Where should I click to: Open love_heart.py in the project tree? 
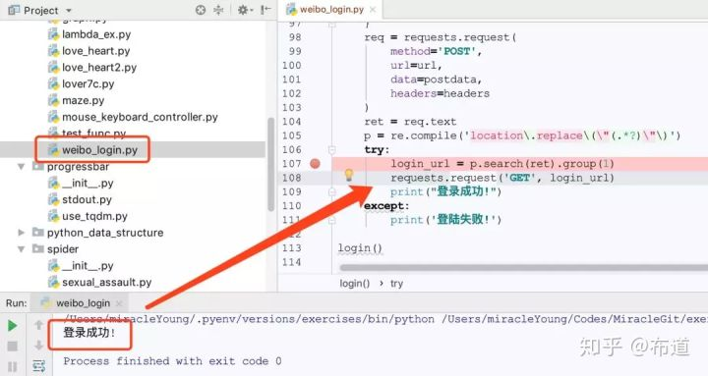tap(95, 50)
